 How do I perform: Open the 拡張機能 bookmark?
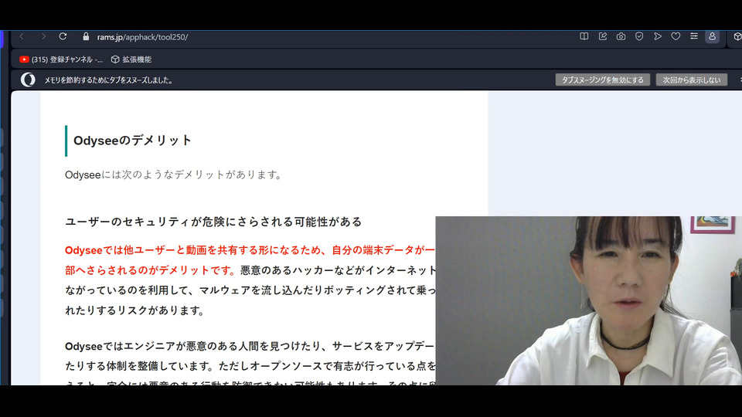point(131,59)
